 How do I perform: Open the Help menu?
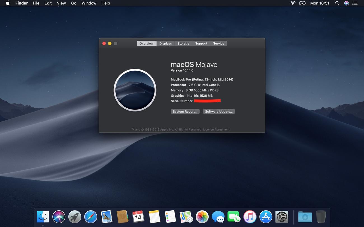(106, 3)
